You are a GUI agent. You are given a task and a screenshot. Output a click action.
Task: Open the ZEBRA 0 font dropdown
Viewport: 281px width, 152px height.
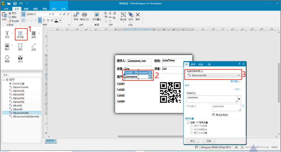[50, 14]
